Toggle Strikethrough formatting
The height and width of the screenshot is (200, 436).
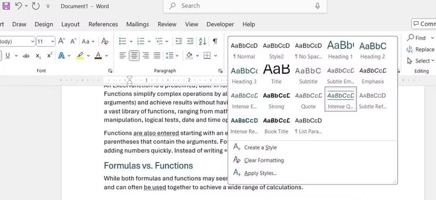26,56
